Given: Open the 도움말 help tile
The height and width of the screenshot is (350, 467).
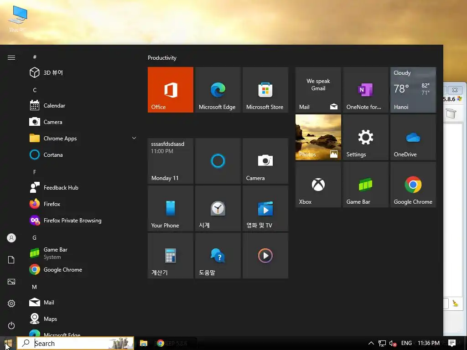Looking at the screenshot, I should (x=218, y=255).
